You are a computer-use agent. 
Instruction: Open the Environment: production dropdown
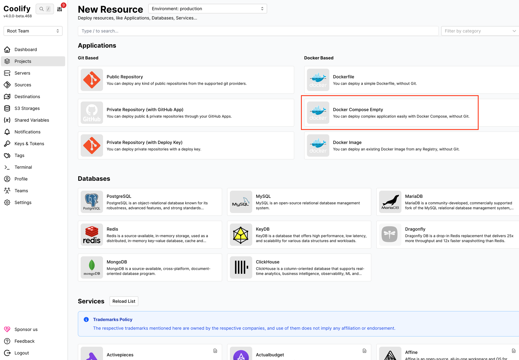point(207,9)
